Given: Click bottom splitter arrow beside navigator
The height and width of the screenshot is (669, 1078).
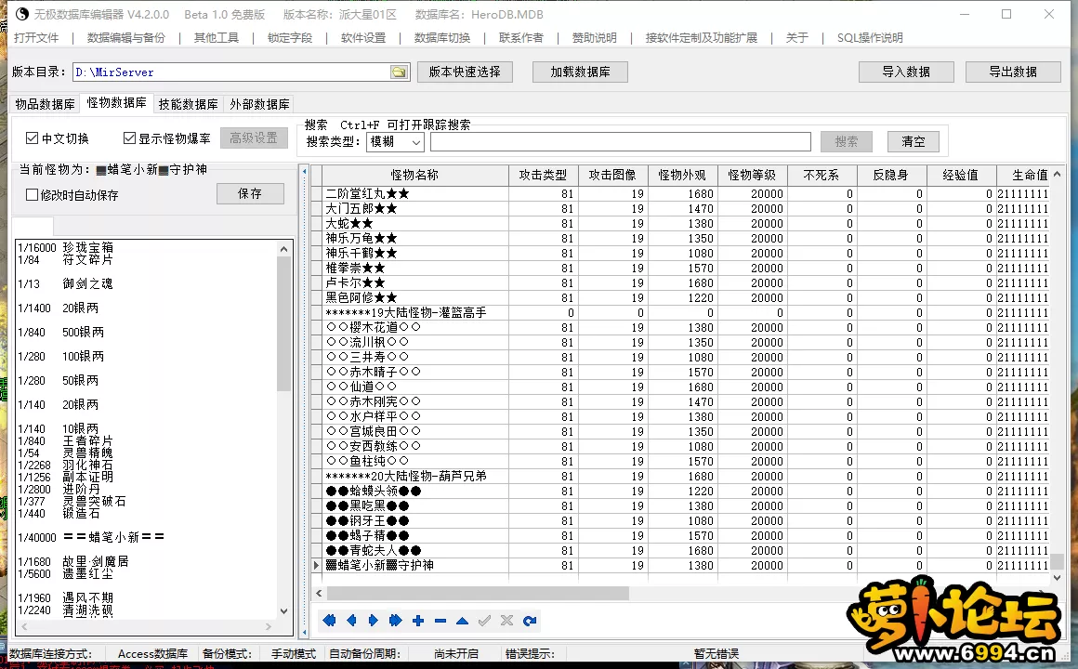Looking at the screenshot, I should [x=305, y=631].
